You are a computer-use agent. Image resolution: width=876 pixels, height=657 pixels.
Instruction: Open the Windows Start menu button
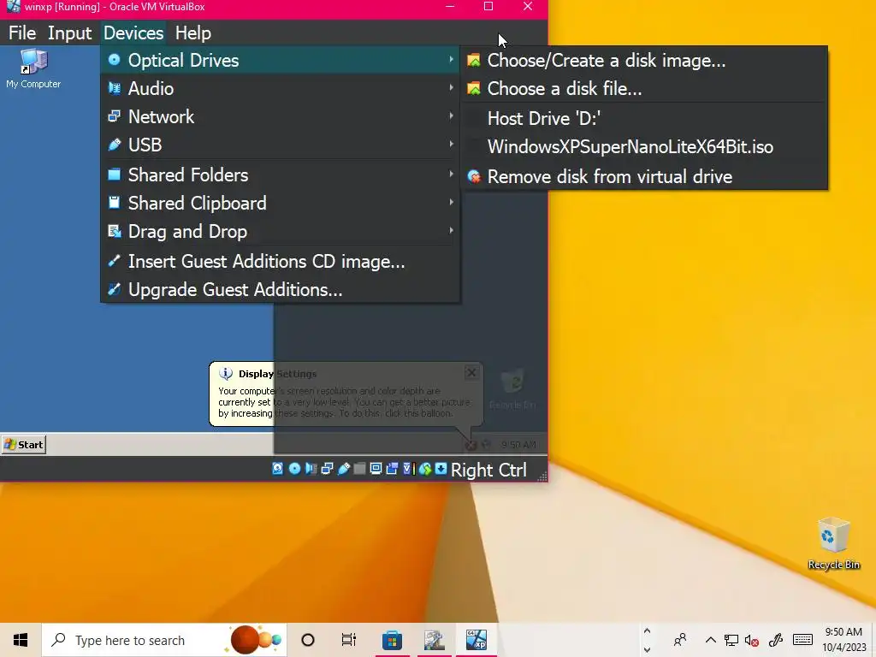21,640
